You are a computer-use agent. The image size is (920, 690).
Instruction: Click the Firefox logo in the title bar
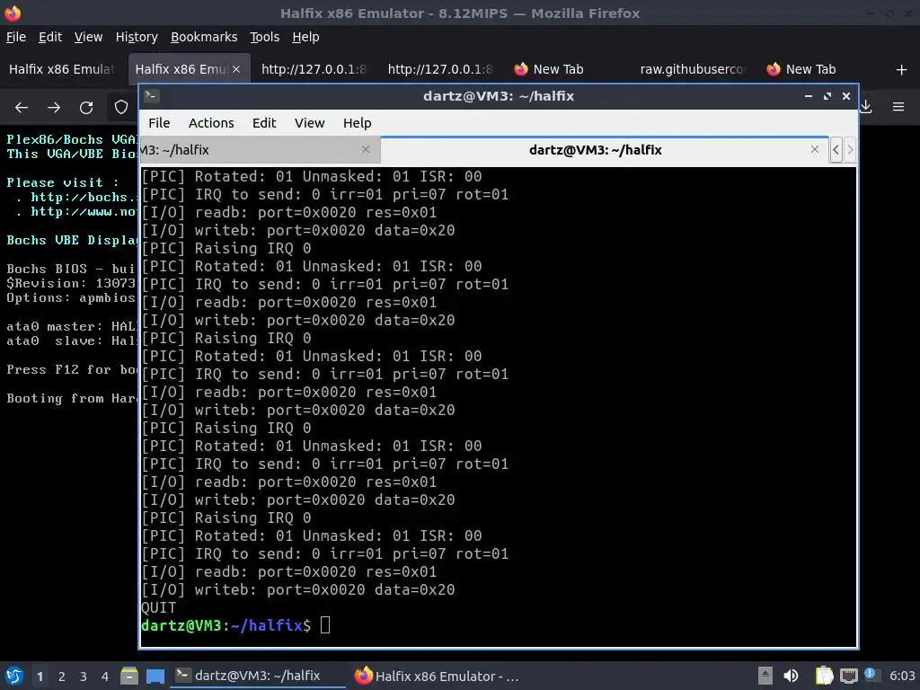(x=13, y=13)
